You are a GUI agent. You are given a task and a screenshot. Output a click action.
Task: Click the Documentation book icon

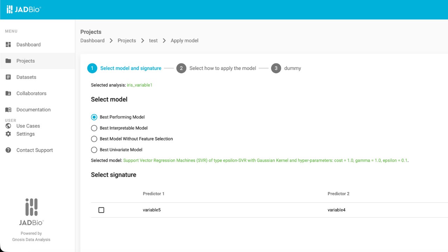(x=8, y=110)
